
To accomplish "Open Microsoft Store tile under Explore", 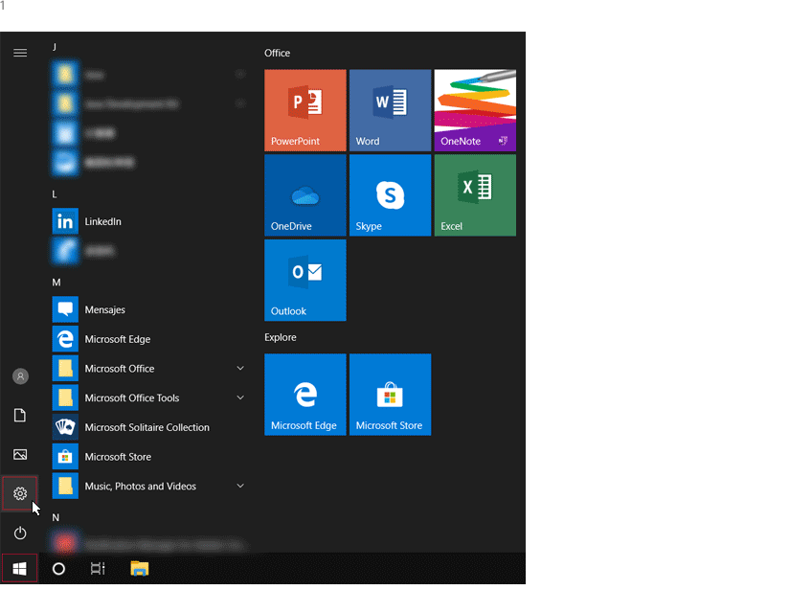I will click(390, 394).
